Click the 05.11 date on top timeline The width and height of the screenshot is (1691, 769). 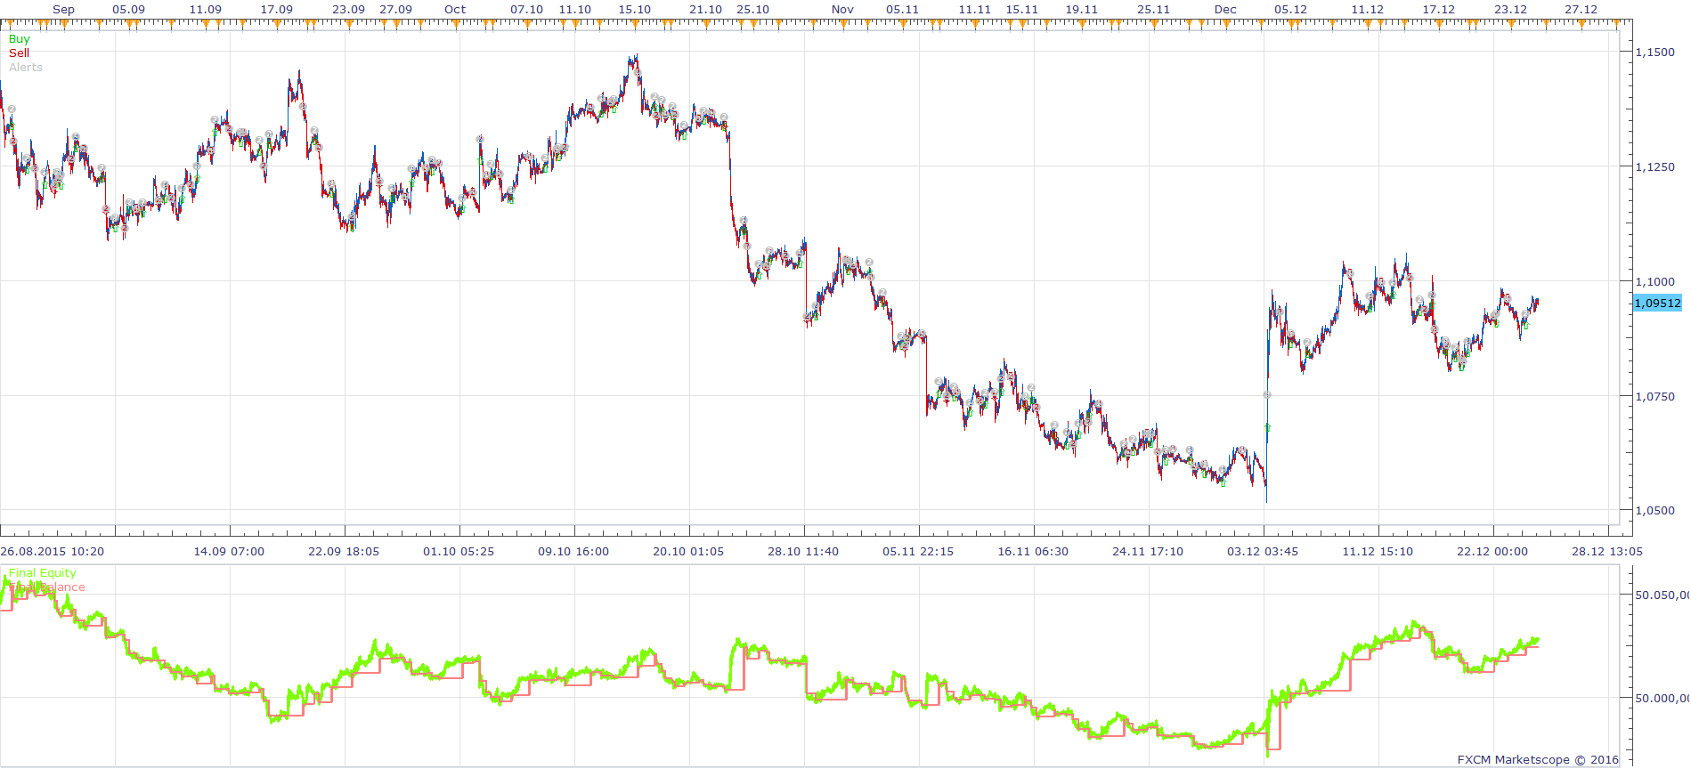(902, 10)
